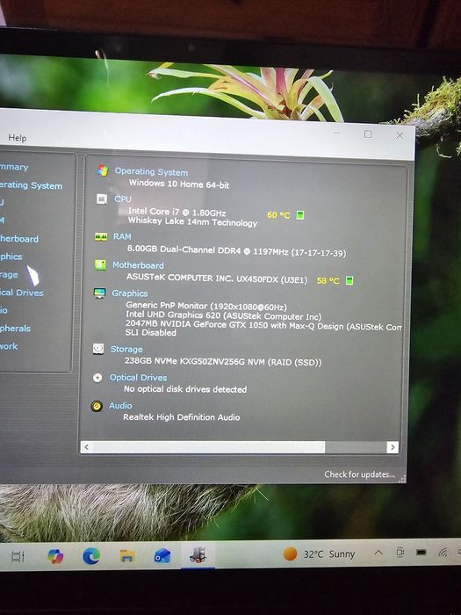The image size is (461, 615).
Task: Select Peripherals in the sidebar
Action: coord(15,329)
